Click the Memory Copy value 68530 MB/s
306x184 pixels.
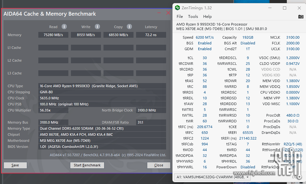point(119,35)
